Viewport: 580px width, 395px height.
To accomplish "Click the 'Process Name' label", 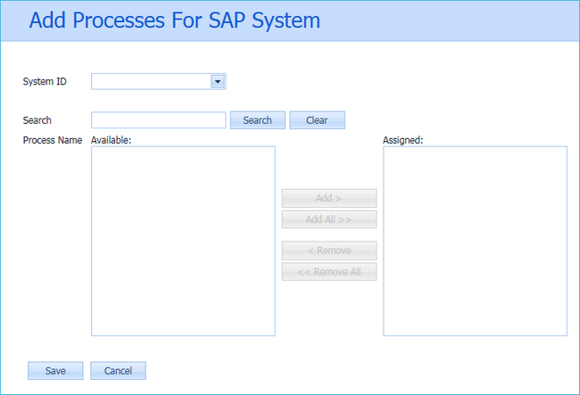I will [x=53, y=140].
